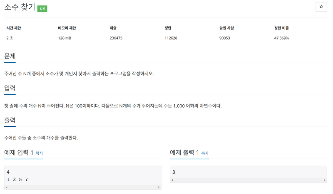333x194 pixels.
Task: Click the 소수 찾기 problem title
Action: [20, 7]
